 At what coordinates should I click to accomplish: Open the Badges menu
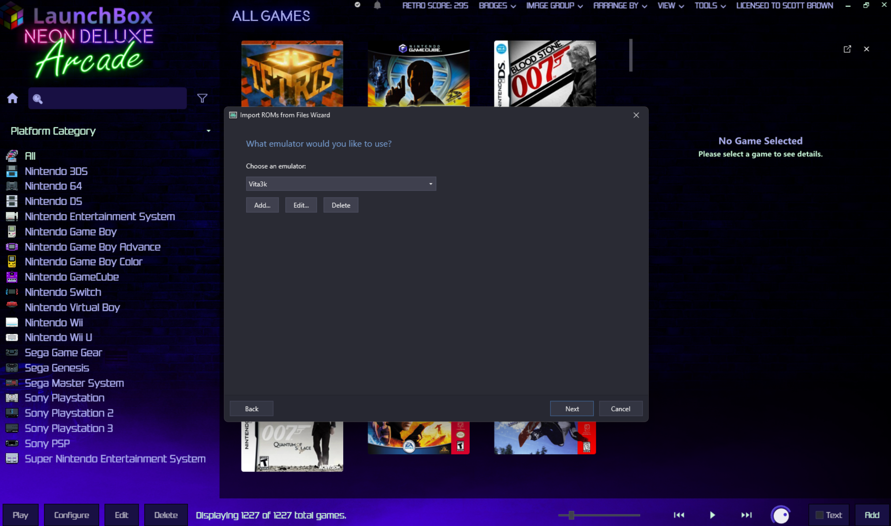497,6
